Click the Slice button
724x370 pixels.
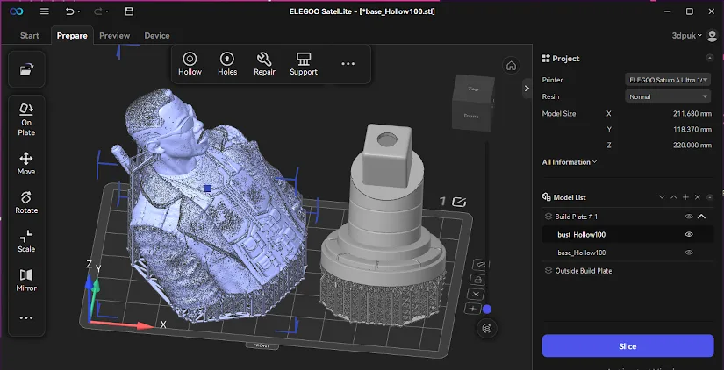tap(628, 346)
